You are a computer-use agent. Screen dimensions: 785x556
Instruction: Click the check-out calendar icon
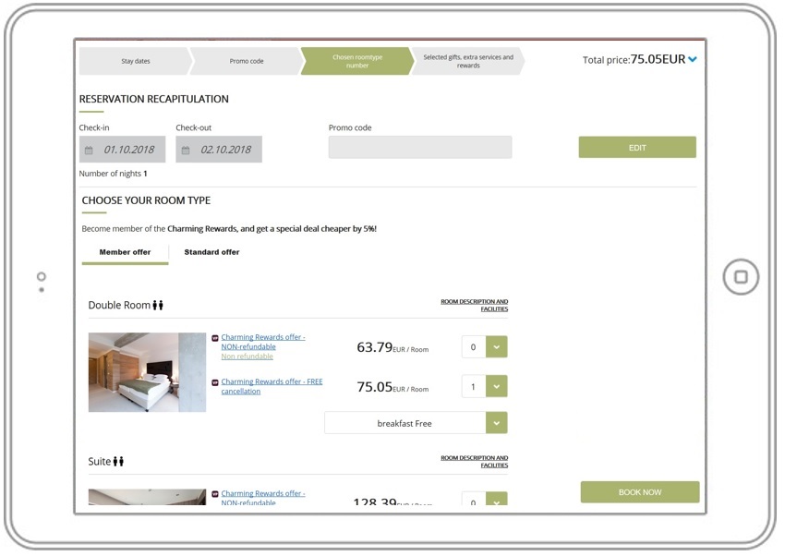[186, 150]
